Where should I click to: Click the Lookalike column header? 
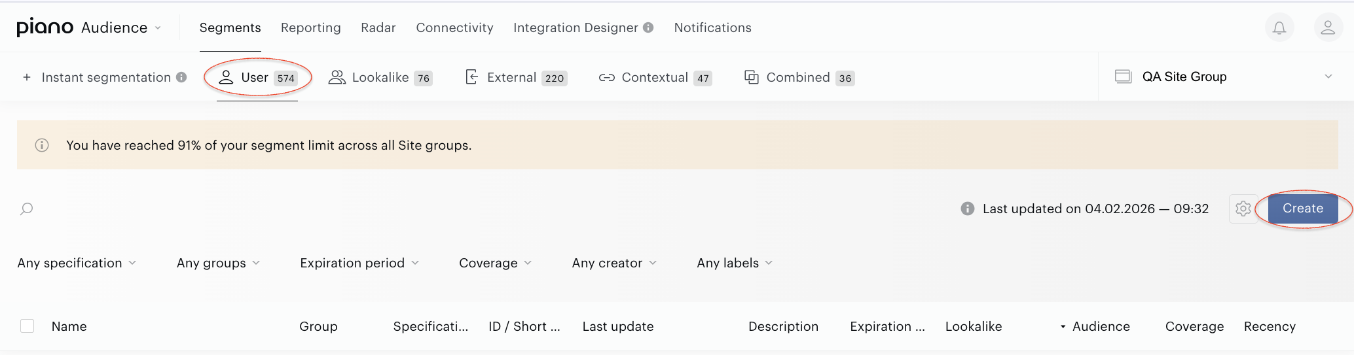pyautogui.click(x=974, y=326)
